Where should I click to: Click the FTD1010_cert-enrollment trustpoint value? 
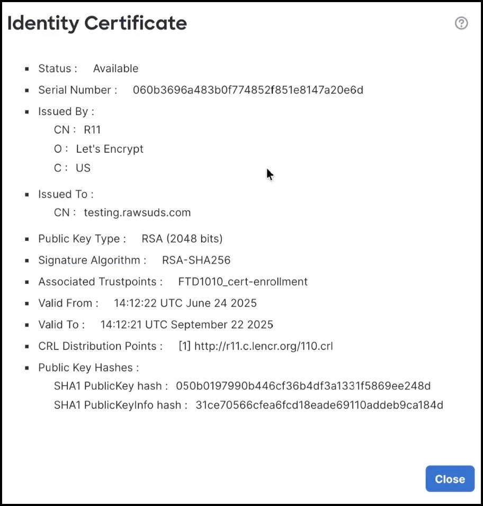(242, 282)
